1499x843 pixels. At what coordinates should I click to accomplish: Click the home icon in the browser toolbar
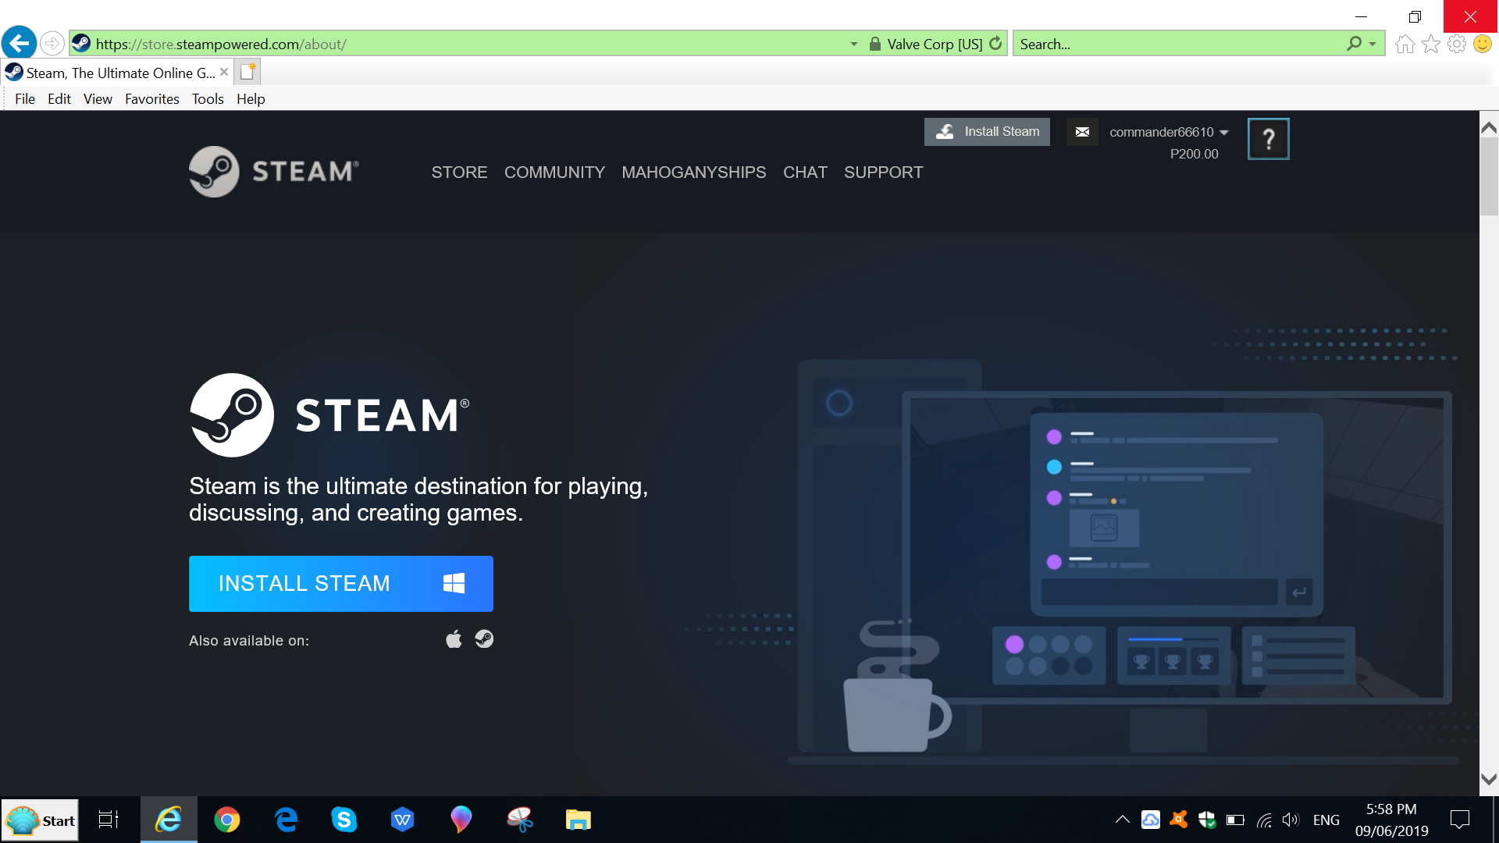[x=1404, y=44]
